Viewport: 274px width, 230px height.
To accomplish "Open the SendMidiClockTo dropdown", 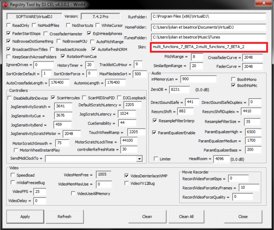I will click(x=139, y=159).
